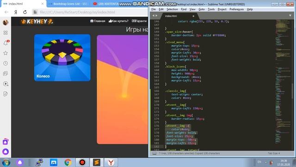Viewport: 296px width, 167px height.
Task: Open bookmarks star in browser sidebar
Action: tap(6, 53)
